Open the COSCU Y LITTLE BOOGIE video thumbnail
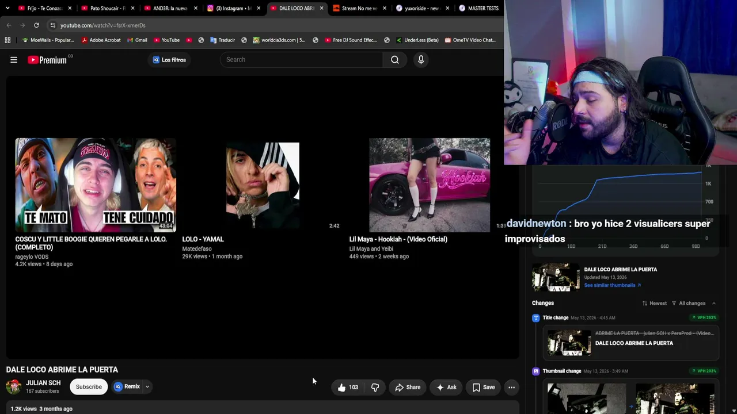This screenshot has height=414, width=737. (96, 185)
